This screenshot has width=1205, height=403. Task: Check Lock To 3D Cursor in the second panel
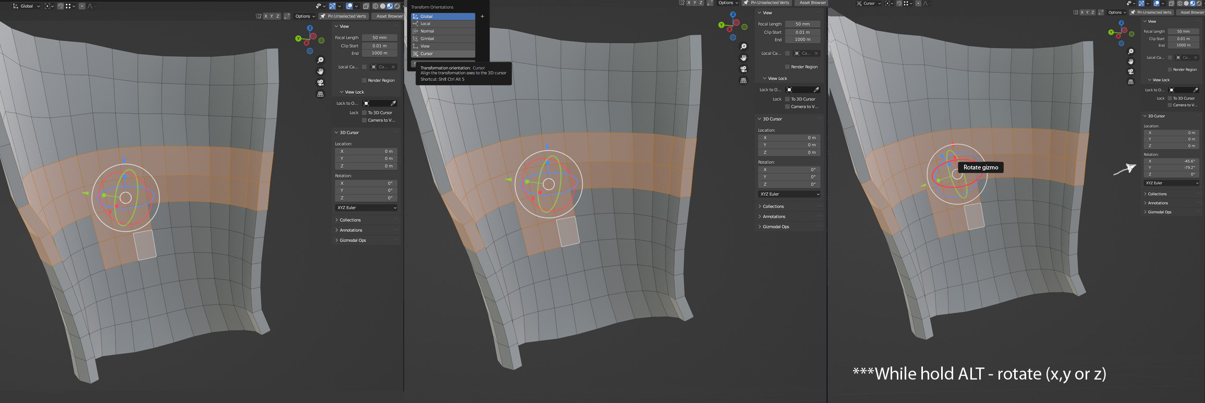(787, 99)
